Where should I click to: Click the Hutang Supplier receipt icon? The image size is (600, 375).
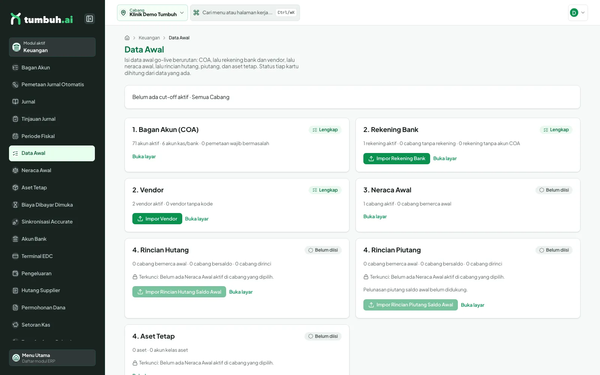[15, 291]
